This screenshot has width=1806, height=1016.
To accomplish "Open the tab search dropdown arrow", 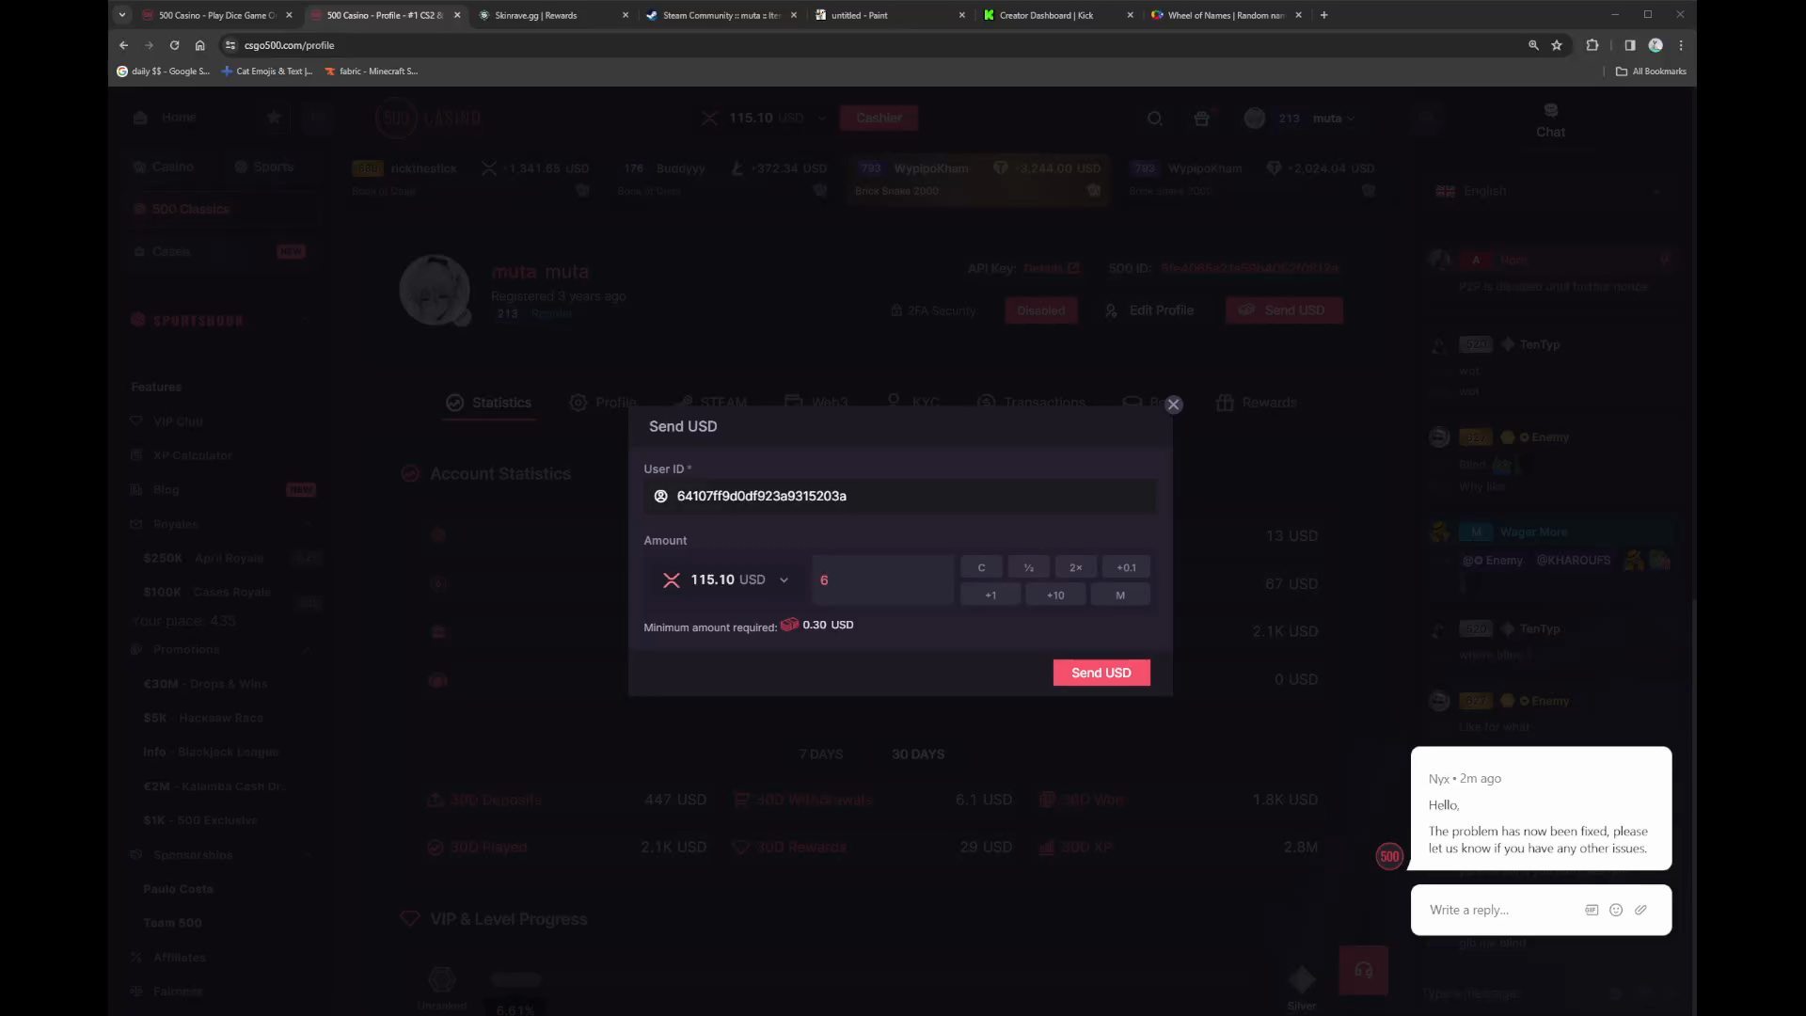I will tap(122, 15).
